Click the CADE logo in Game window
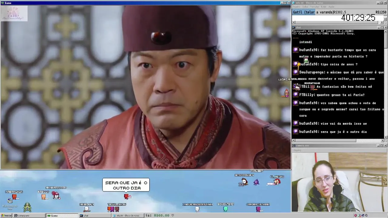Viewport: 388px width, 218px height. [x=14, y=13]
